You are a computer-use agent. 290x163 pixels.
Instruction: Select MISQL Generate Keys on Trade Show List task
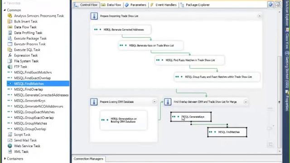(151, 45)
